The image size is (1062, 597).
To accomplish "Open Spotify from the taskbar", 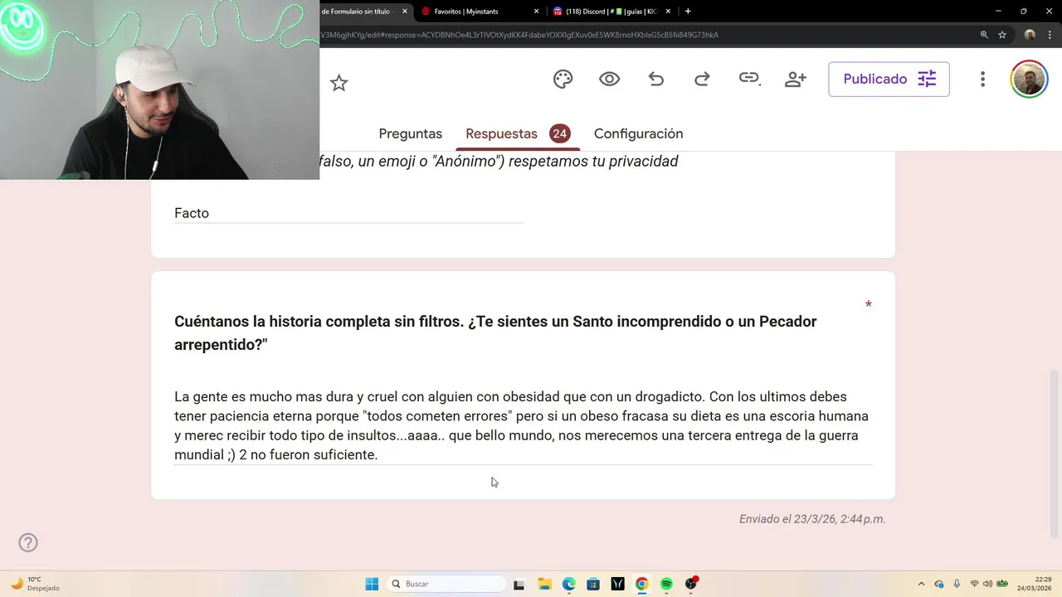I will [x=666, y=584].
